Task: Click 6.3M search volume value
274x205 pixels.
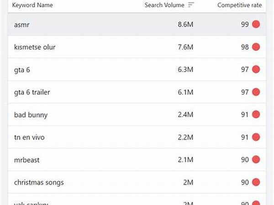Action: 185,70
